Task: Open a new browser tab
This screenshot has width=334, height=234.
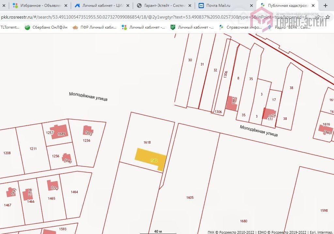Action: click(x=326, y=6)
